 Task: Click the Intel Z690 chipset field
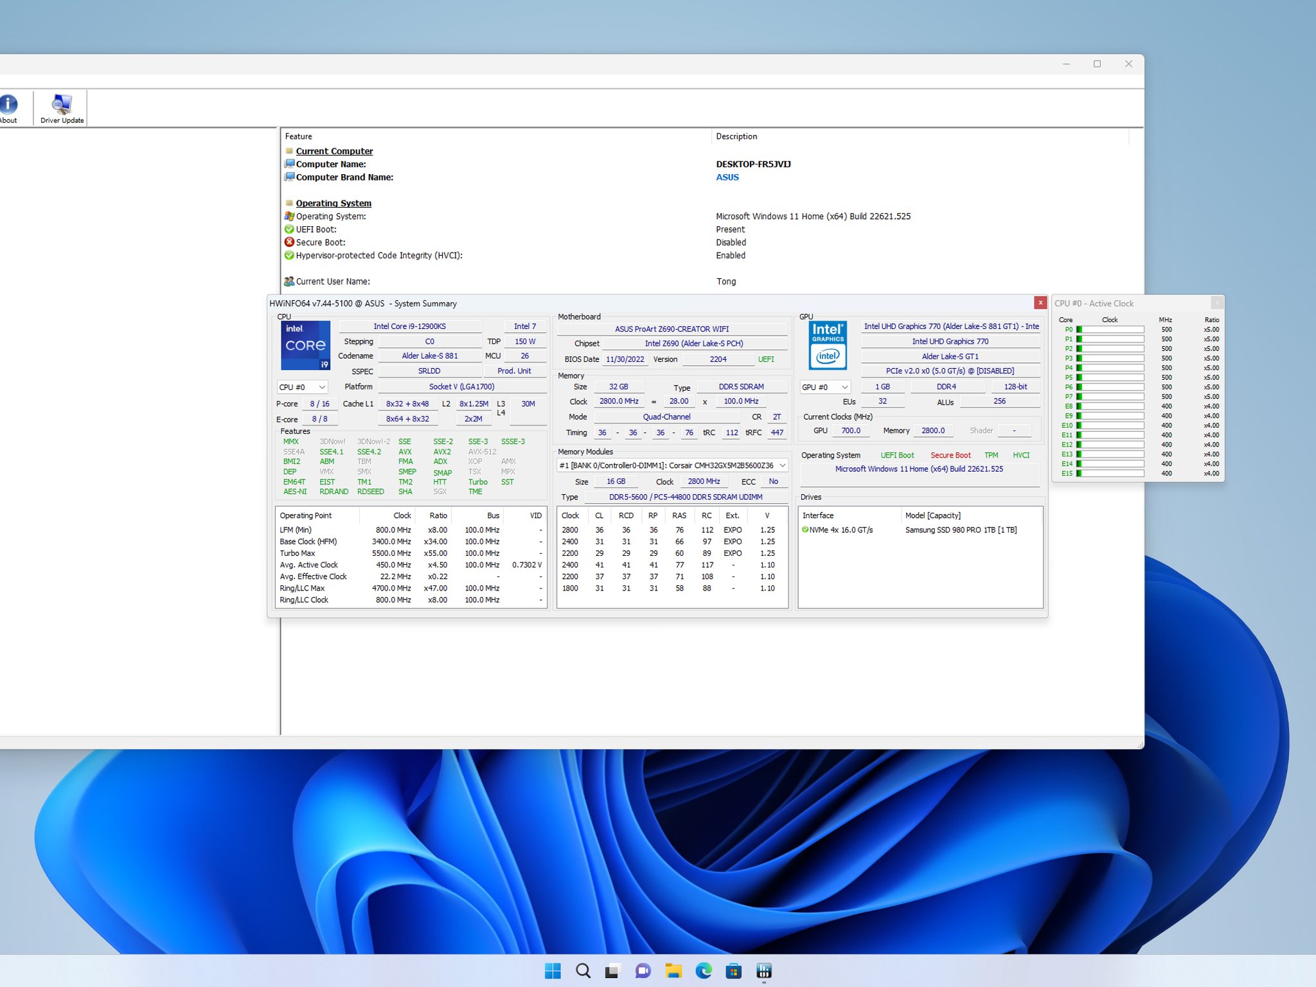(695, 344)
